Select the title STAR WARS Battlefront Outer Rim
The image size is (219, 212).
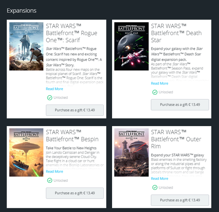176,139
